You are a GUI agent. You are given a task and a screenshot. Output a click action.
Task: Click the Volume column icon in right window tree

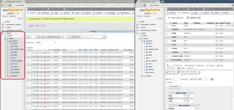(x=147, y=72)
